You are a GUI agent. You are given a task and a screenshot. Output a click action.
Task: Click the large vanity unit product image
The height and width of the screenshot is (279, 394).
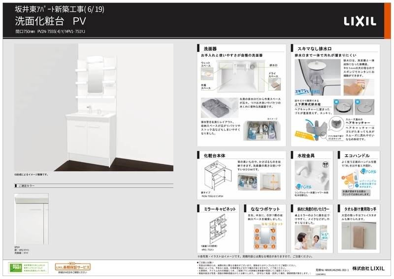(94, 107)
